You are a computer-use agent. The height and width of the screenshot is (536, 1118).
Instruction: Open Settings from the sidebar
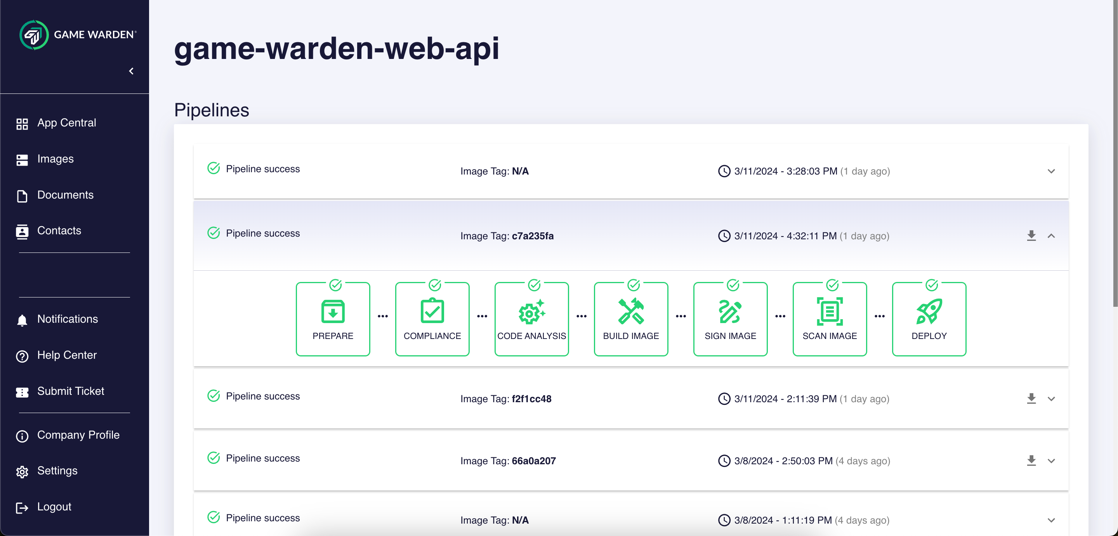tap(57, 470)
